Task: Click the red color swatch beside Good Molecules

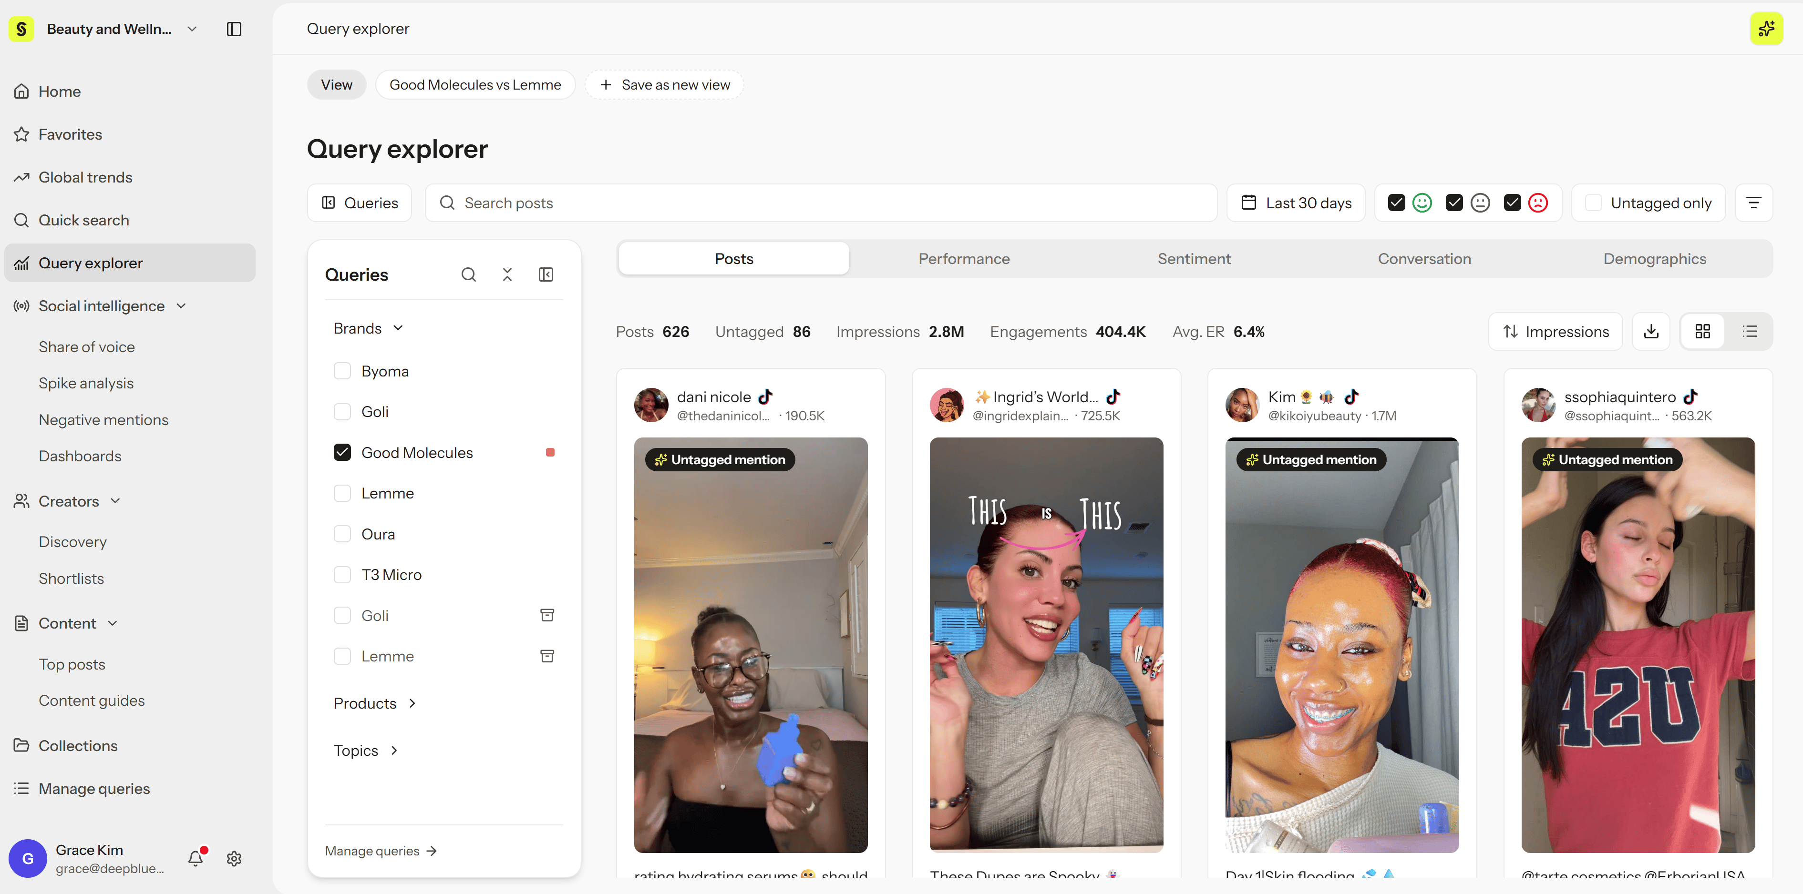Action: click(550, 453)
